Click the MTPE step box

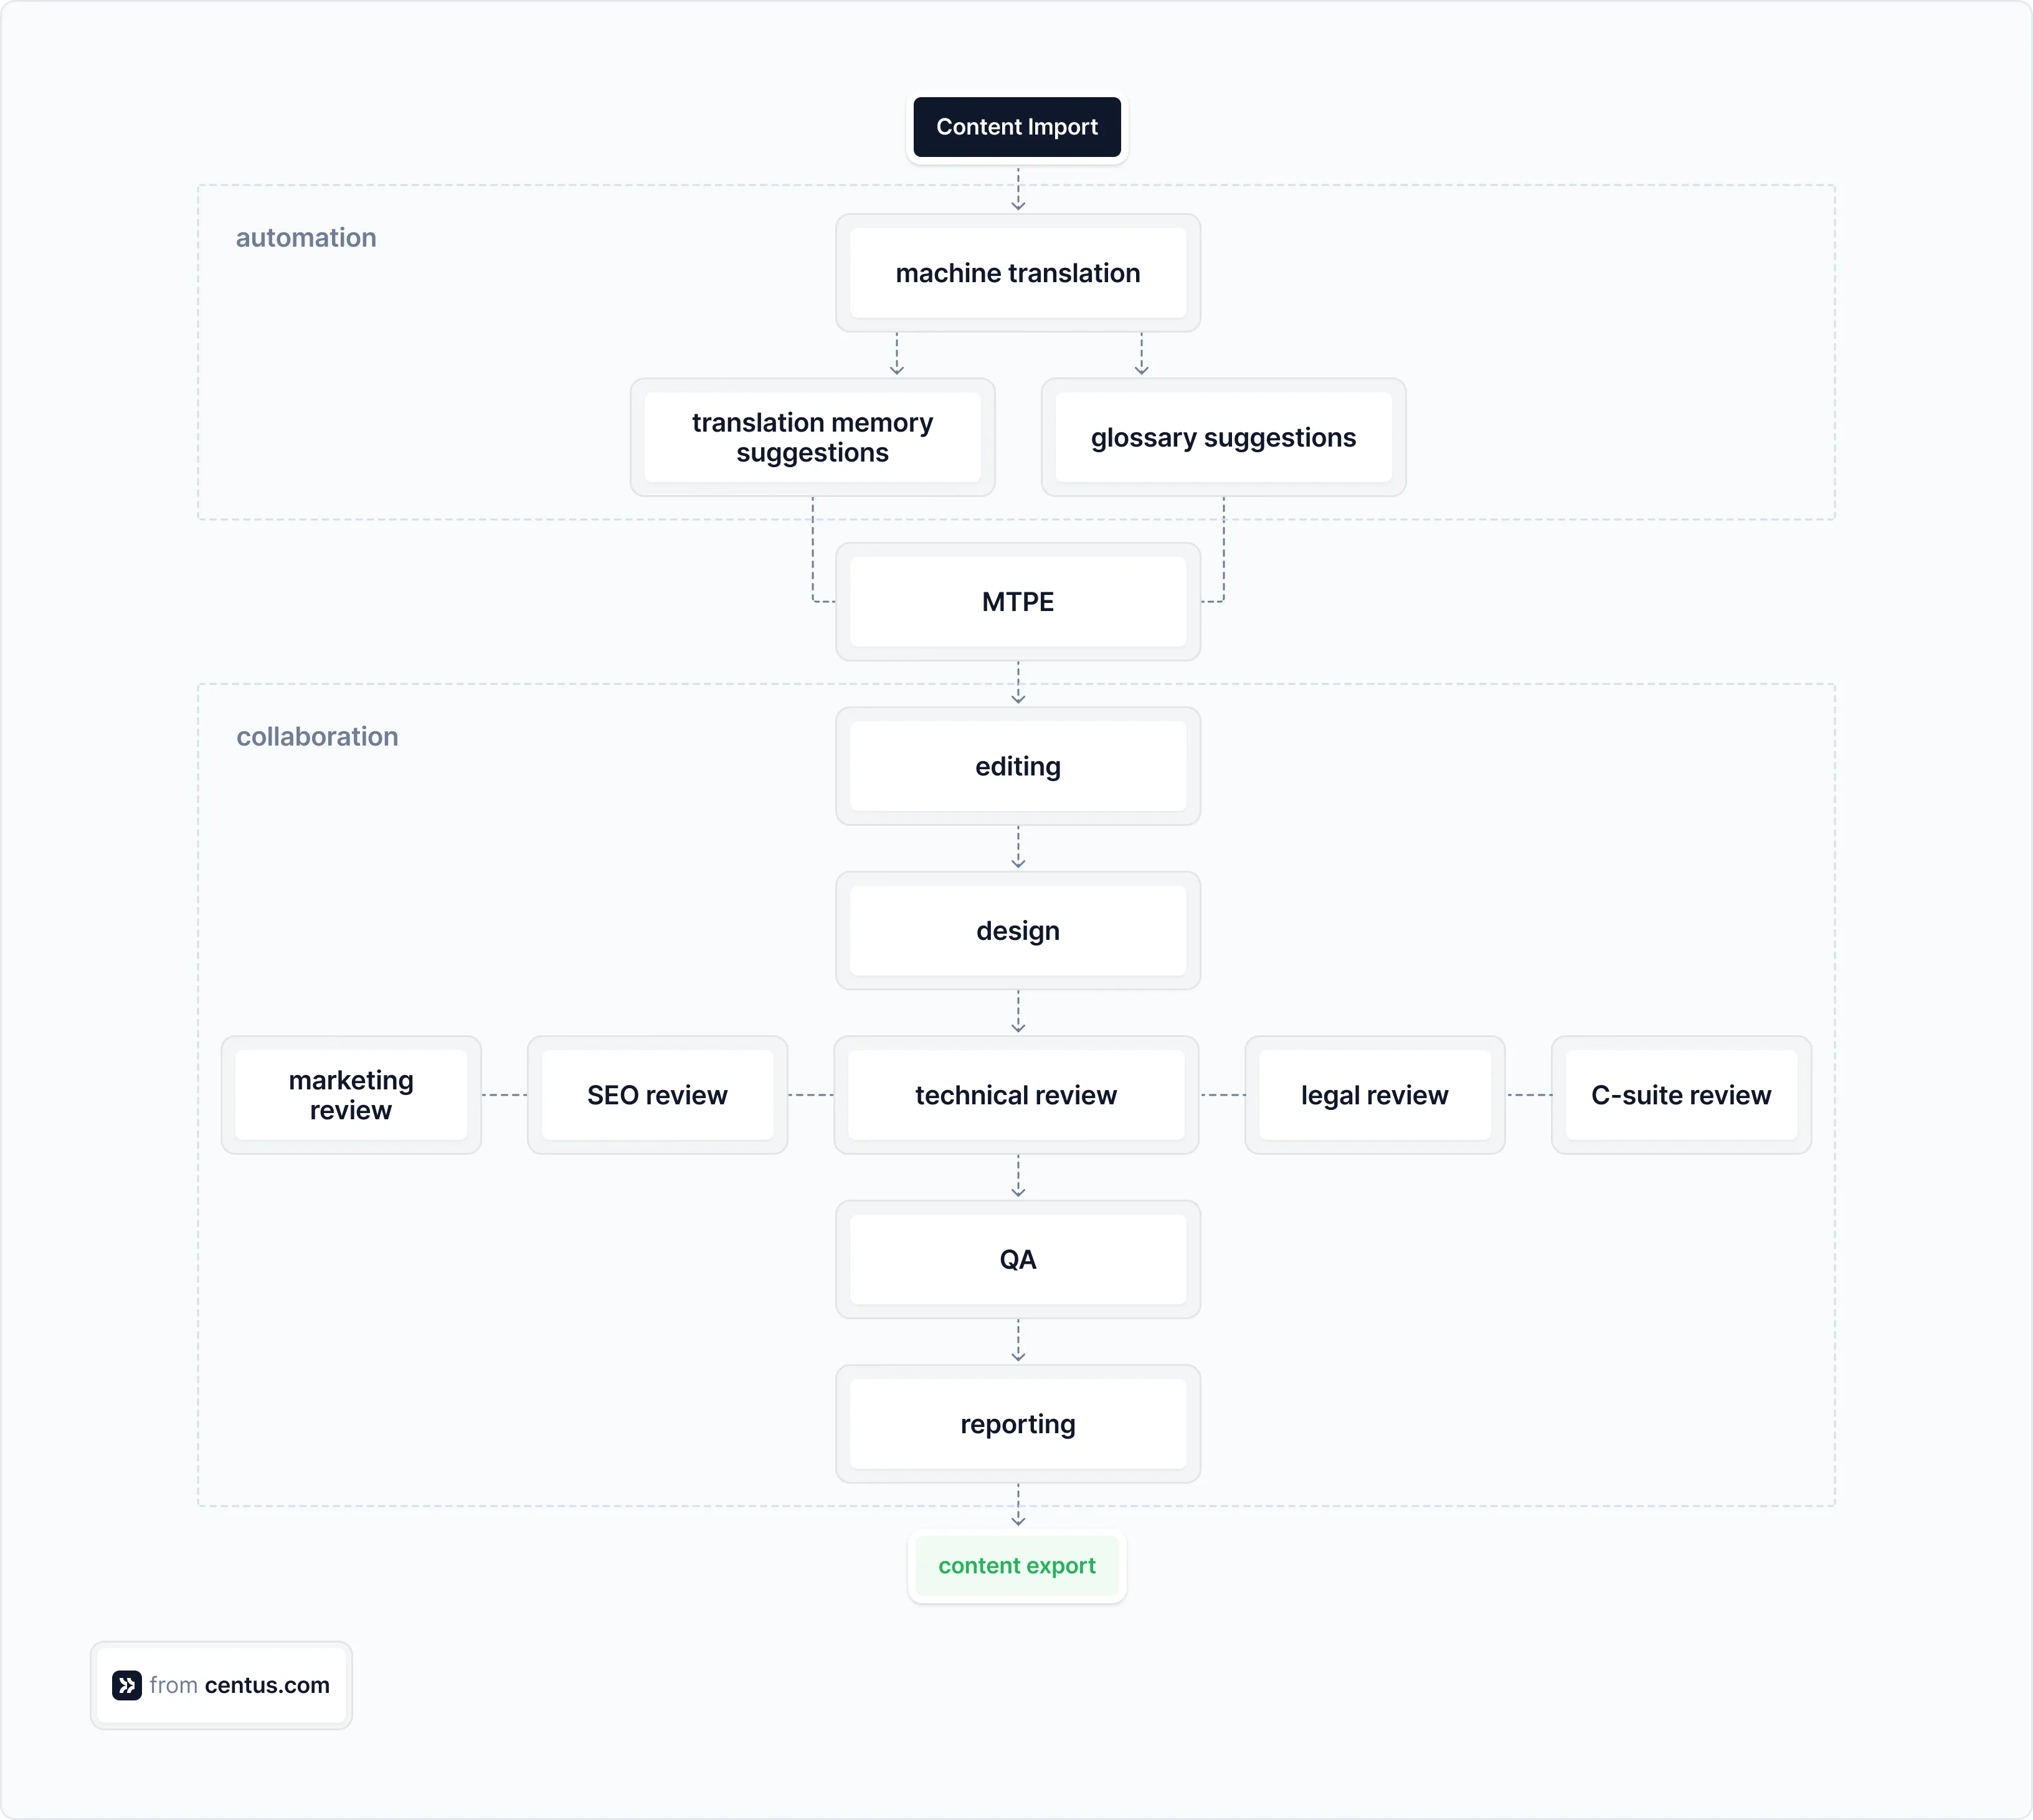[1018, 602]
